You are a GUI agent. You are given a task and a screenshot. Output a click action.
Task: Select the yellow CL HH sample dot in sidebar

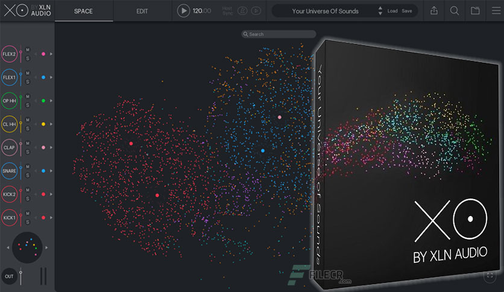(43, 124)
